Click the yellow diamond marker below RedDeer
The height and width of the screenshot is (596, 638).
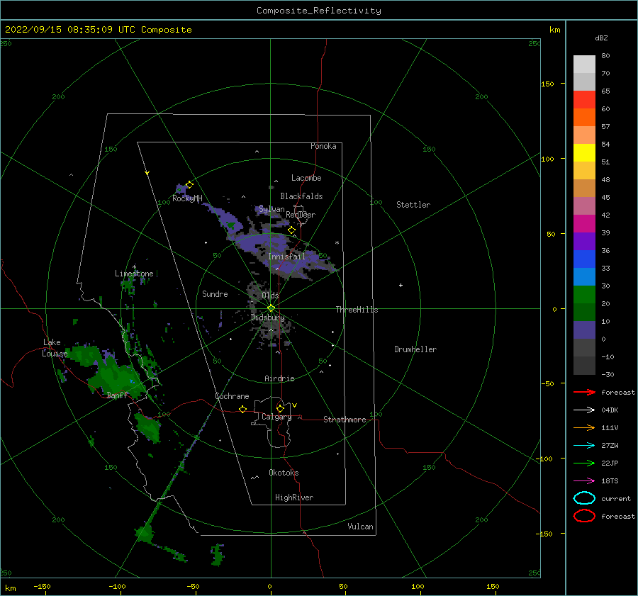pyautogui.click(x=291, y=230)
